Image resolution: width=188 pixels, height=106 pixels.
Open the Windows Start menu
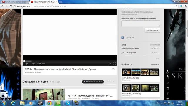(4, 103)
